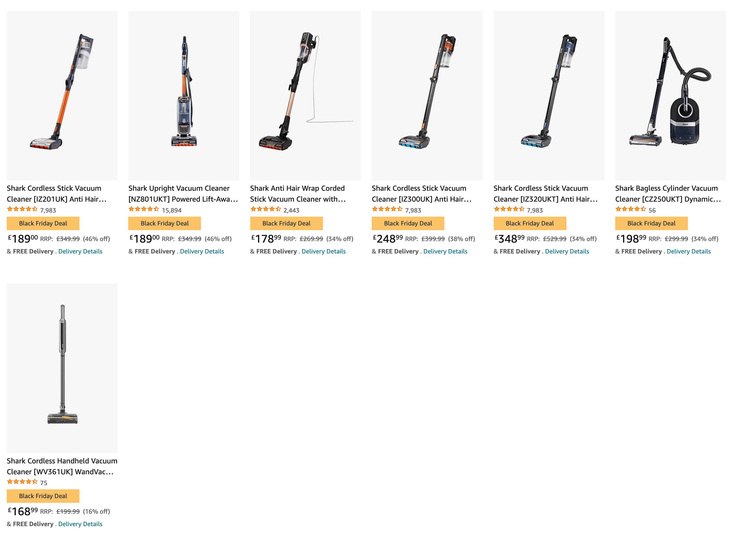Open Delivery Details for the CZ250UKT vacuum
The height and width of the screenshot is (551, 731).
point(688,251)
